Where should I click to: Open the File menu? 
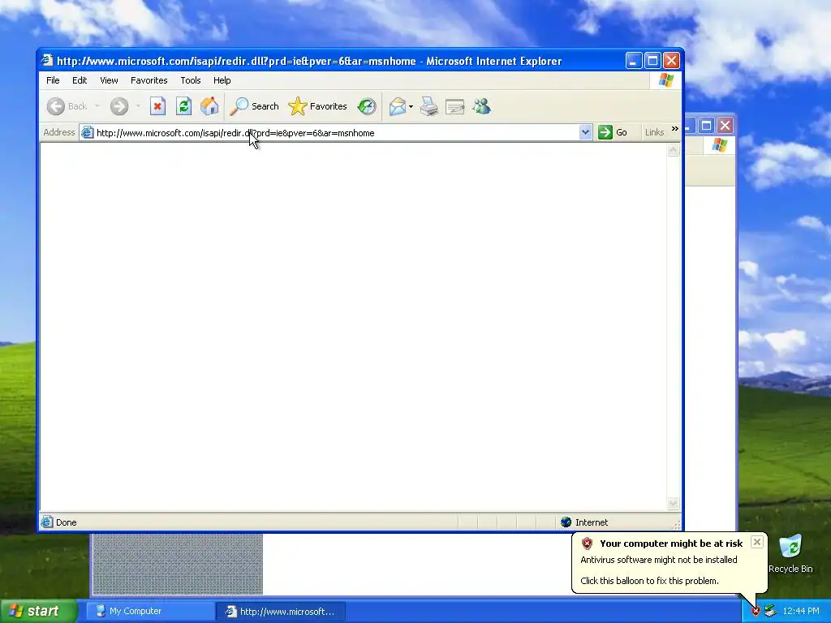click(53, 80)
